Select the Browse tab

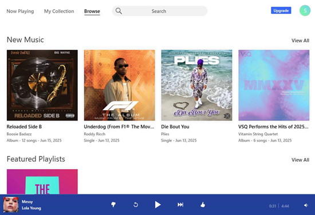92,11
